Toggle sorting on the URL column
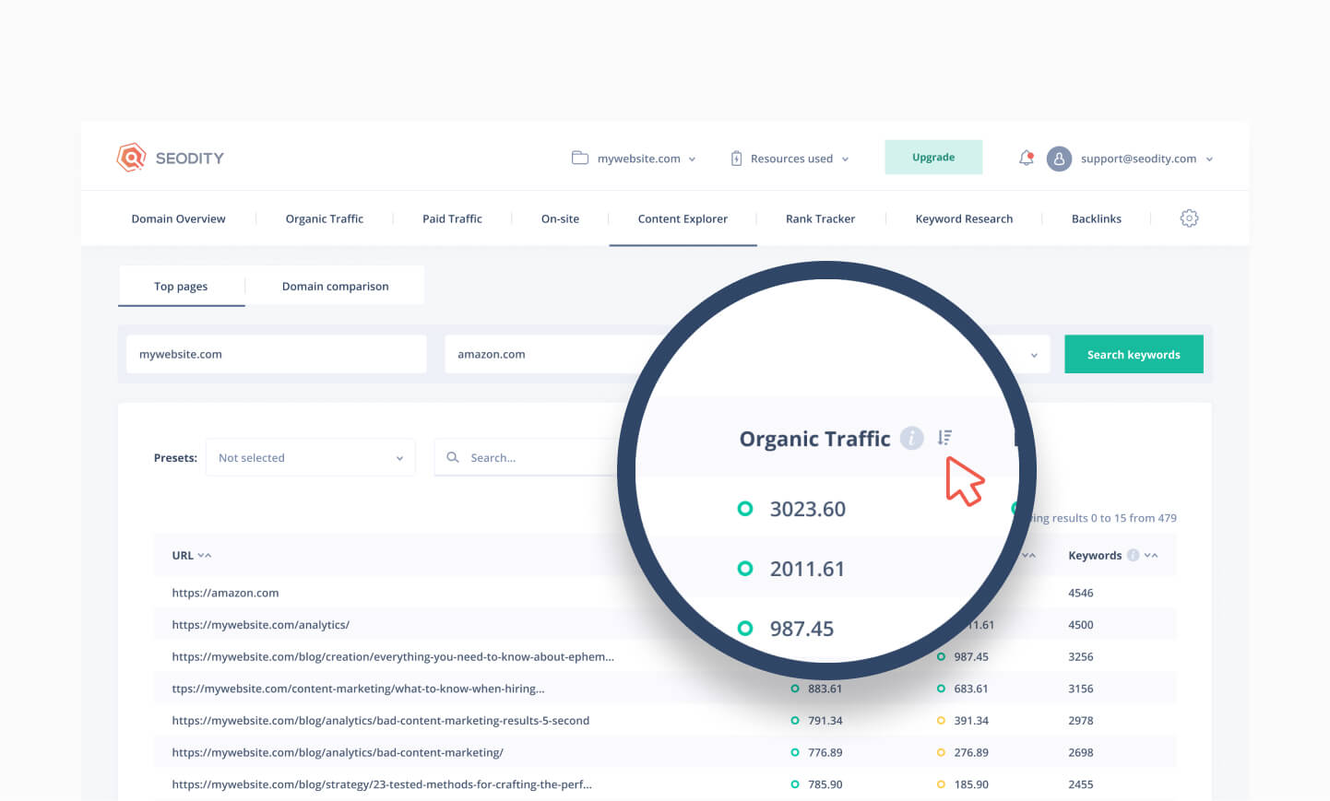This screenshot has height=801, width=1330. tap(204, 555)
